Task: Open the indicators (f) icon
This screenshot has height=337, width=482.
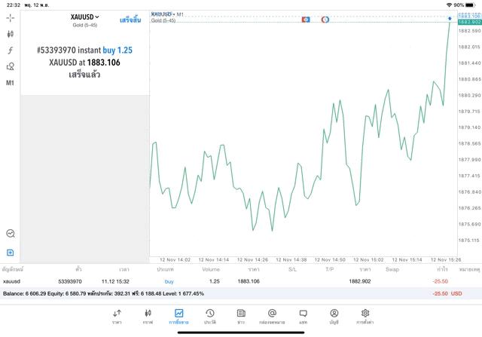Action: pyautogui.click(x=11, y=51)
